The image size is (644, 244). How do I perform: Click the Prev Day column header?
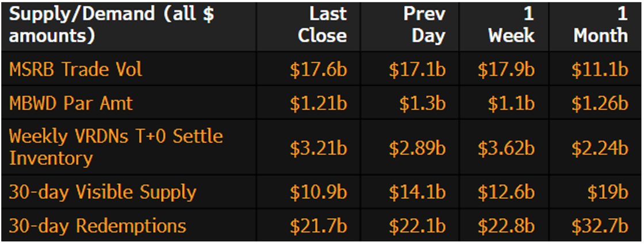click(424, 25)
